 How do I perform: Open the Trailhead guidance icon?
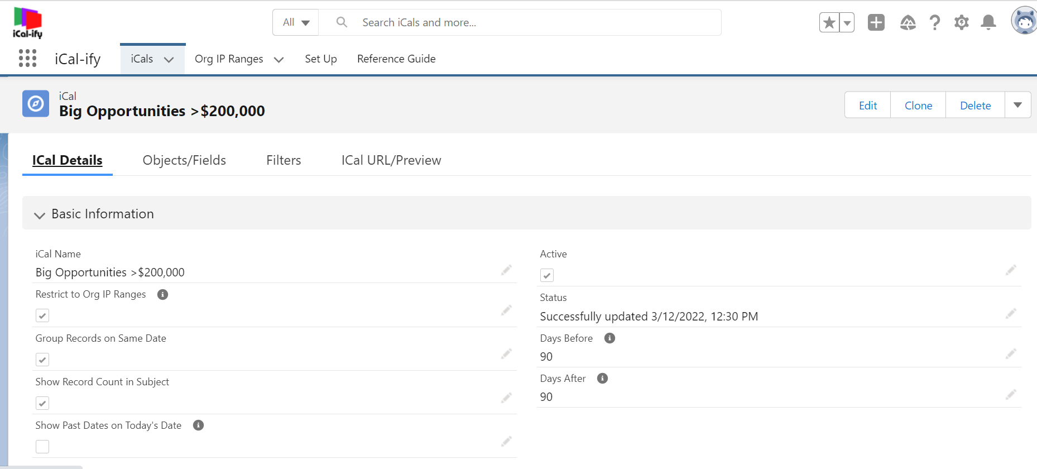click(x=908, y=22)
